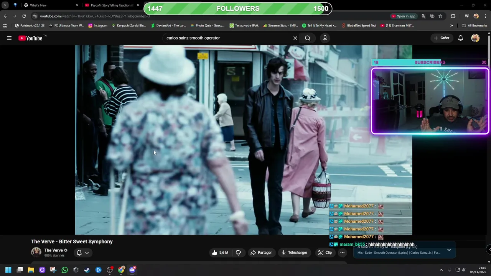Open the browser profile avatar

pyautogui.click(x=476, y=16)
